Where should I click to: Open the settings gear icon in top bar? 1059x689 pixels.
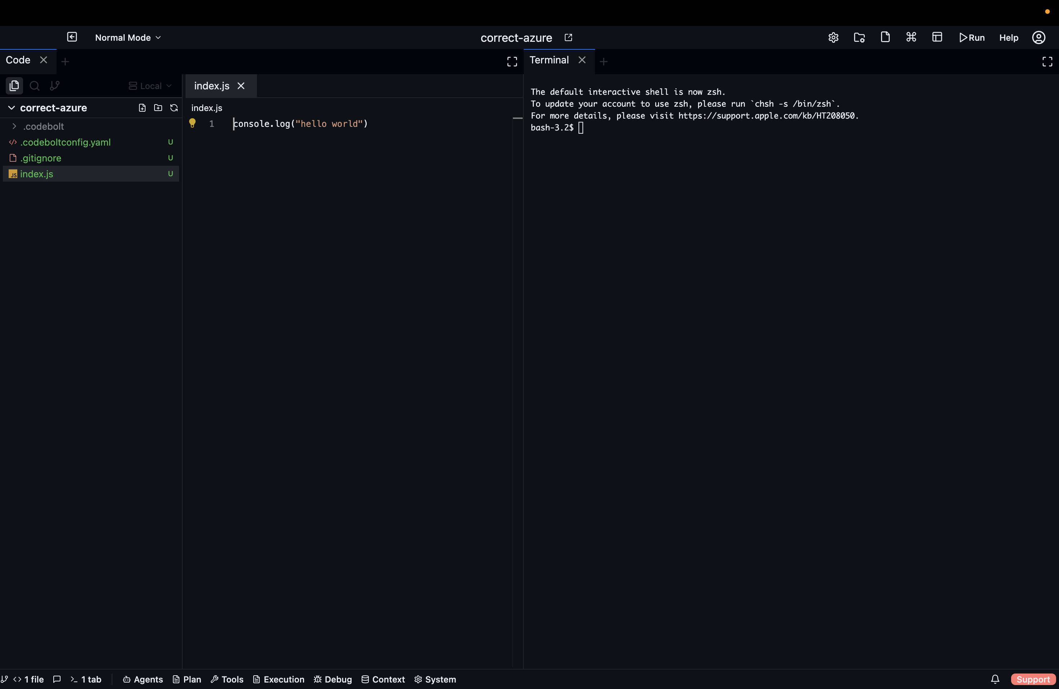pyautogui.click(x=834, y=37)
